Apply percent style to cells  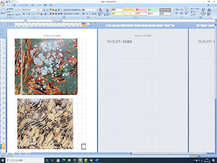pos(87,14)
